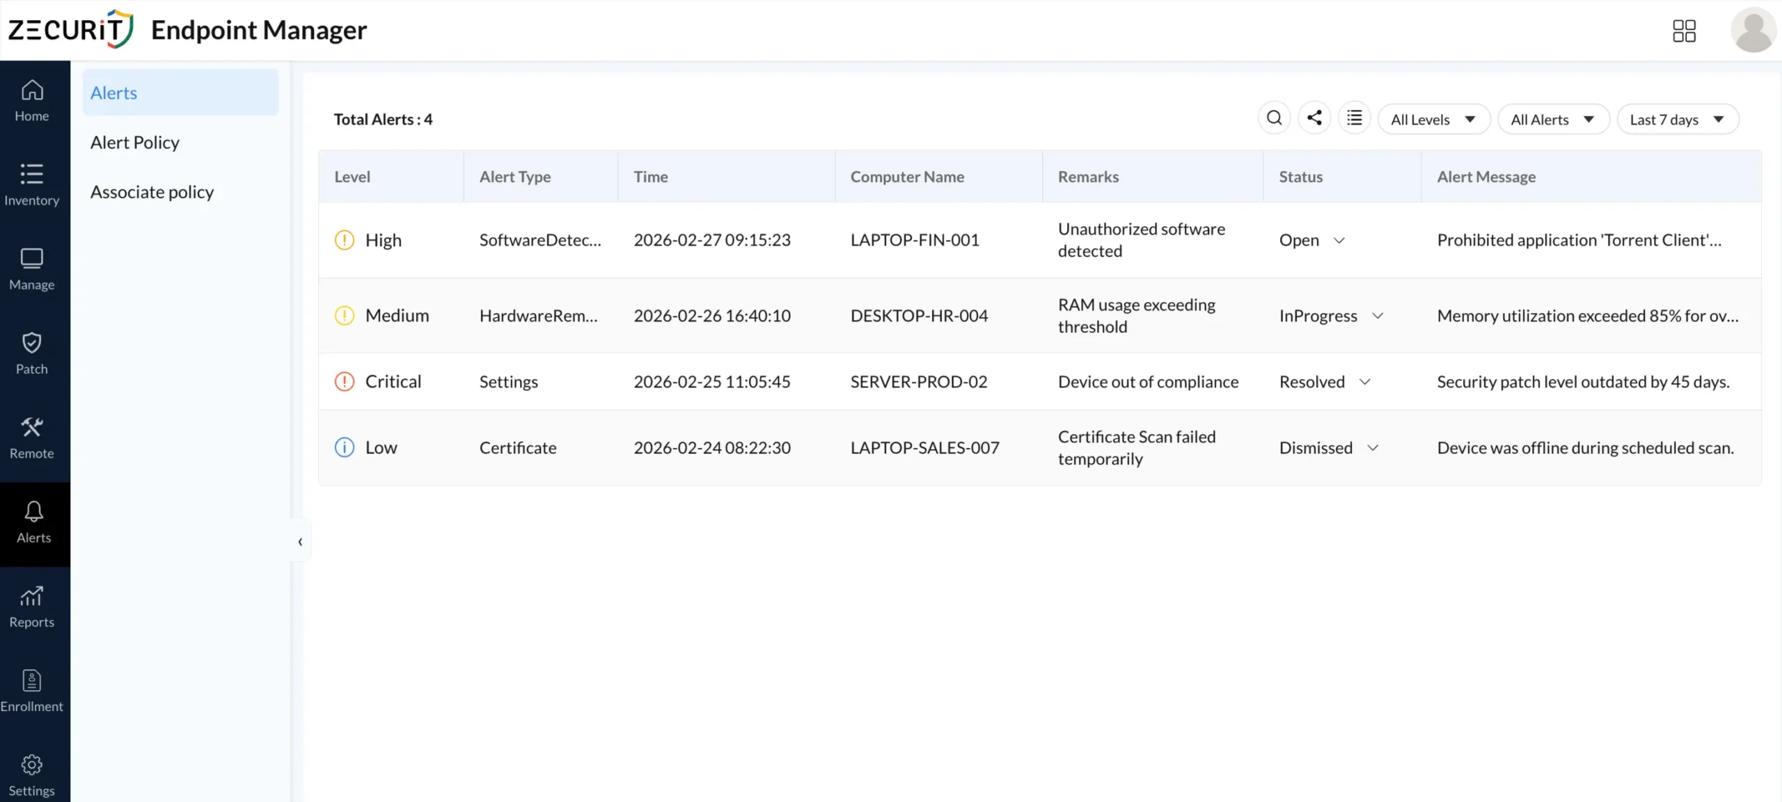Change status of the Open alert

coord(1340,239)
